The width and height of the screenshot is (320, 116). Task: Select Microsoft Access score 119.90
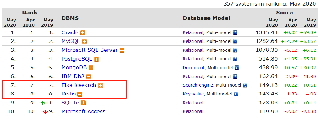tap(269, 111)
